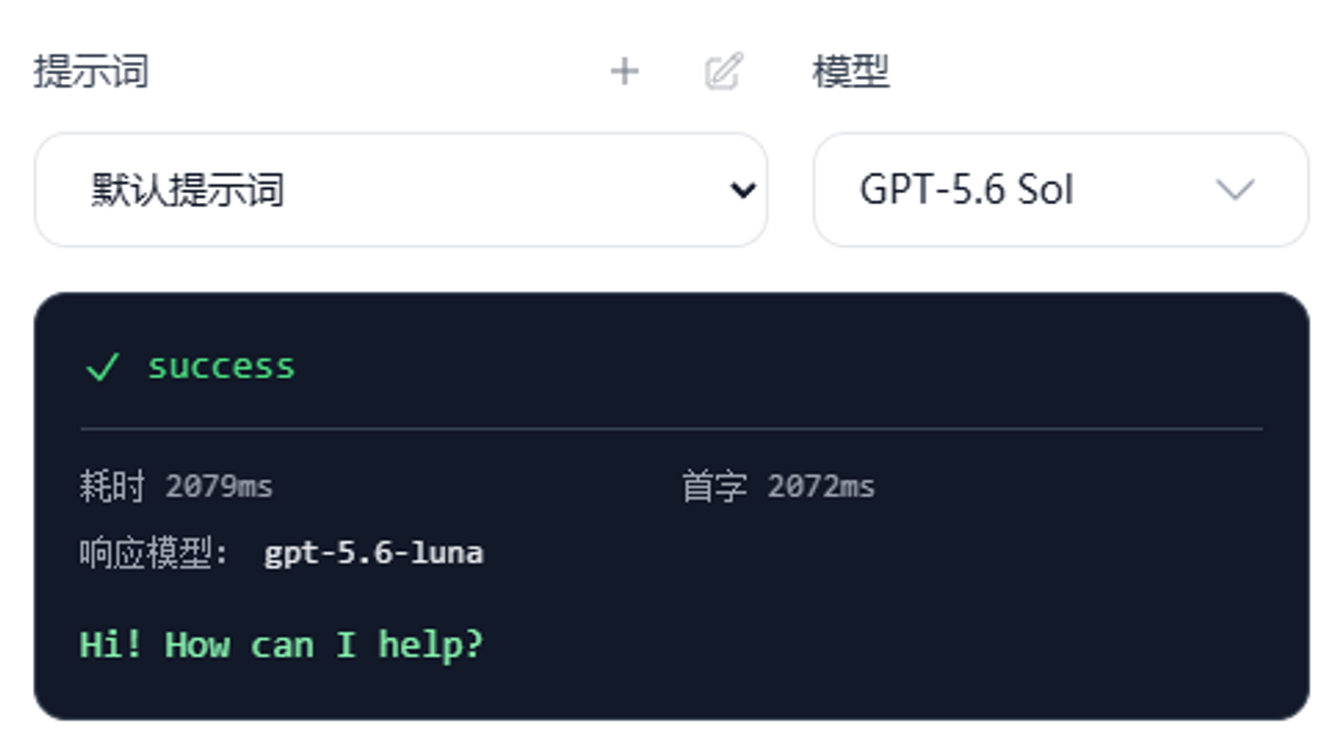
Task: Click the 2072ms first-token time value
Action: pyautogui.click(x=821, y=487)
